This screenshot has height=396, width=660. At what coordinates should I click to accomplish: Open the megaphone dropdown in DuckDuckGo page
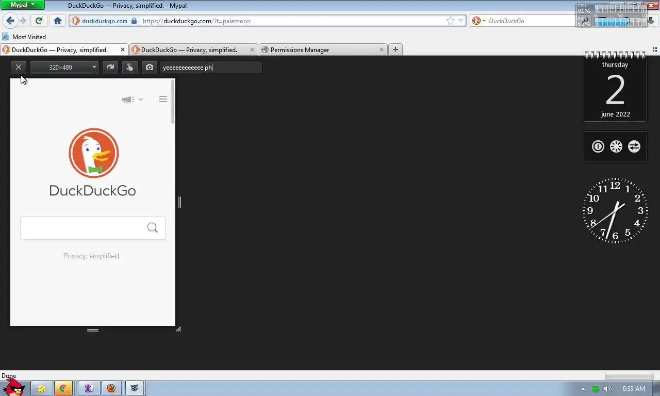(x=133, y=100)
